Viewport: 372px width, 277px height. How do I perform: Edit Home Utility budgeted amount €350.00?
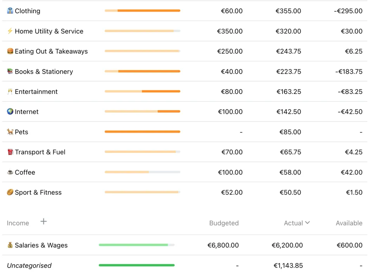230,31
